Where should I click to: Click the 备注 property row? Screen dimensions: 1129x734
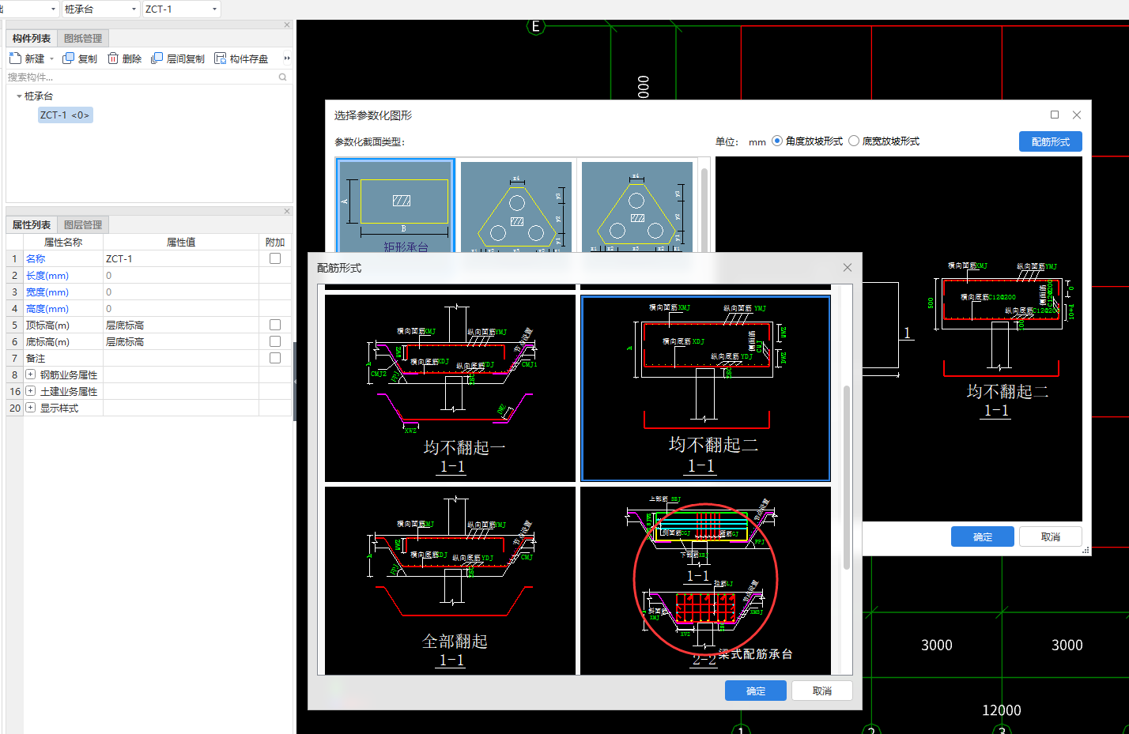tap(149, 358)
